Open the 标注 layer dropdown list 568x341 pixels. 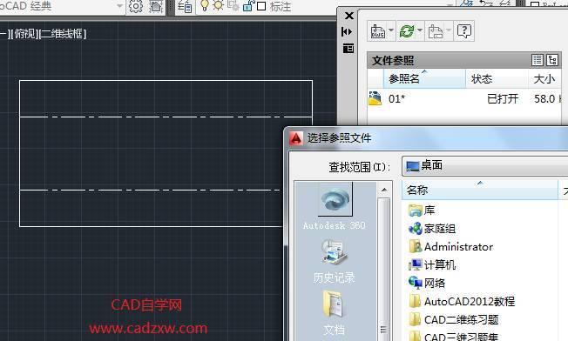(x=450, y=5)
